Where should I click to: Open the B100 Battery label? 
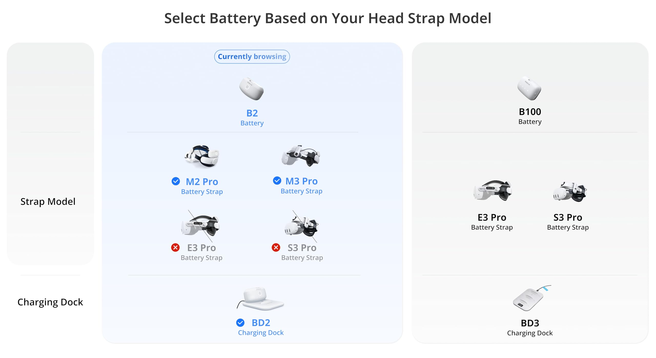(530, 116)
